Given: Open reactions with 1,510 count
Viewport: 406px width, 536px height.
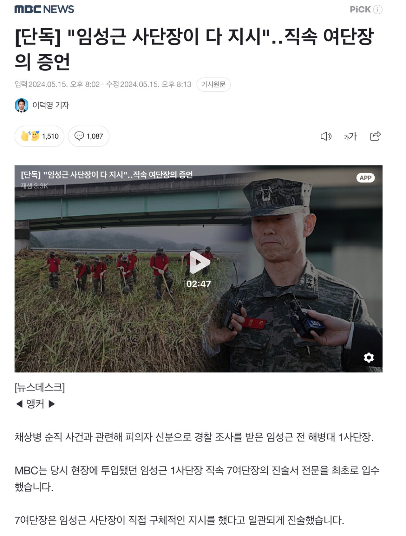Looking at the screenshot, I should (39, 136).
